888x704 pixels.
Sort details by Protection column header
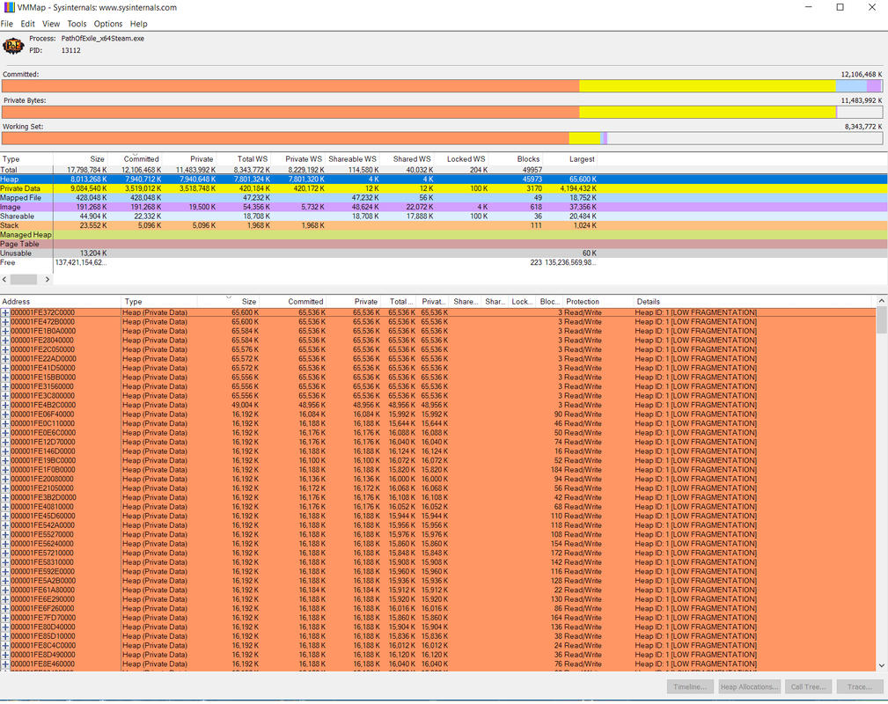(x=597, y=302)
